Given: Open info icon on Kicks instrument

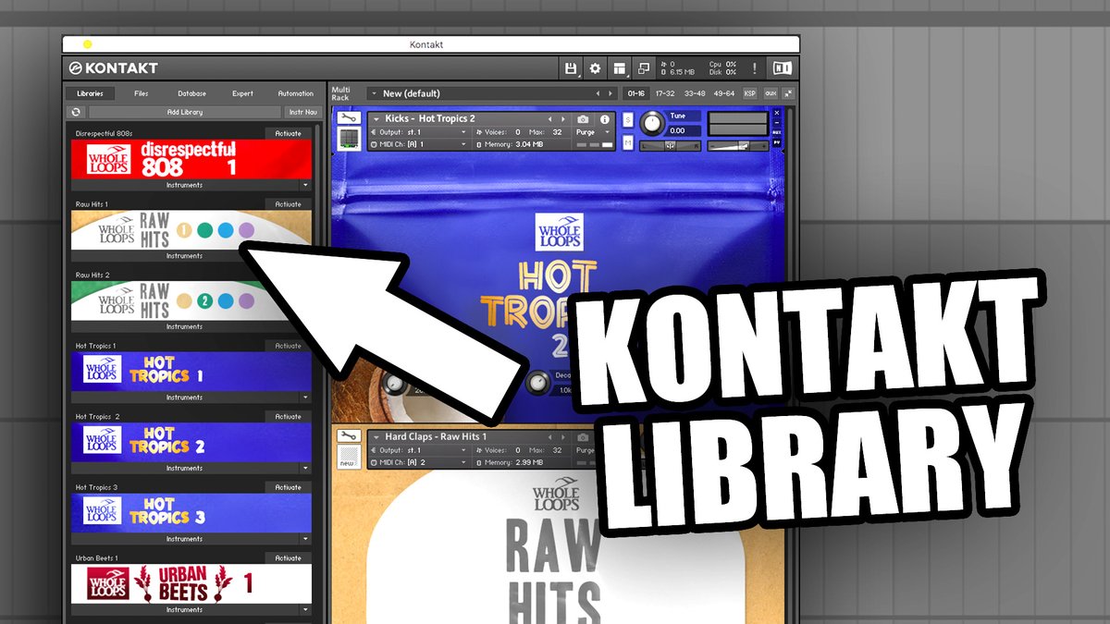Looking at the screenshot, I should point(605,119).
